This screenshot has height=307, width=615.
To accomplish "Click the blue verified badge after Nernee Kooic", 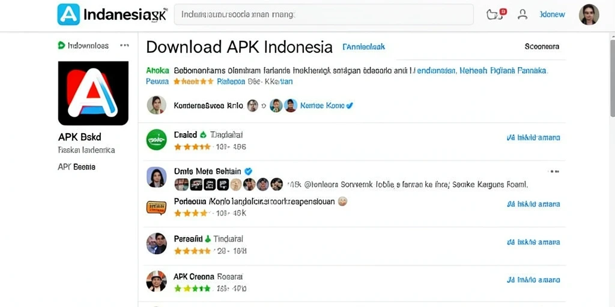I will click(350, 106).
